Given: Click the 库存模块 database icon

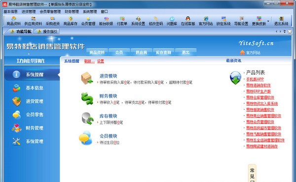Looking at the screenshot, I should coord(88,119).
